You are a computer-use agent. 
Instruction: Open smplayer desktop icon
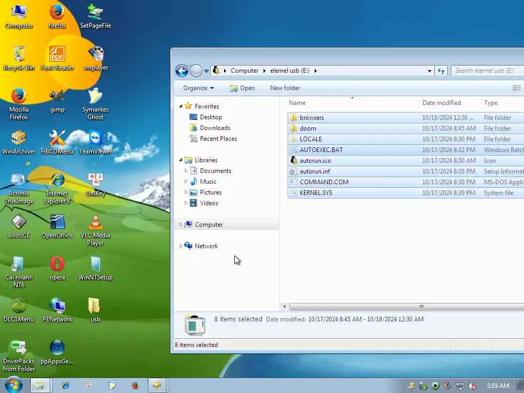pos(96,58)
